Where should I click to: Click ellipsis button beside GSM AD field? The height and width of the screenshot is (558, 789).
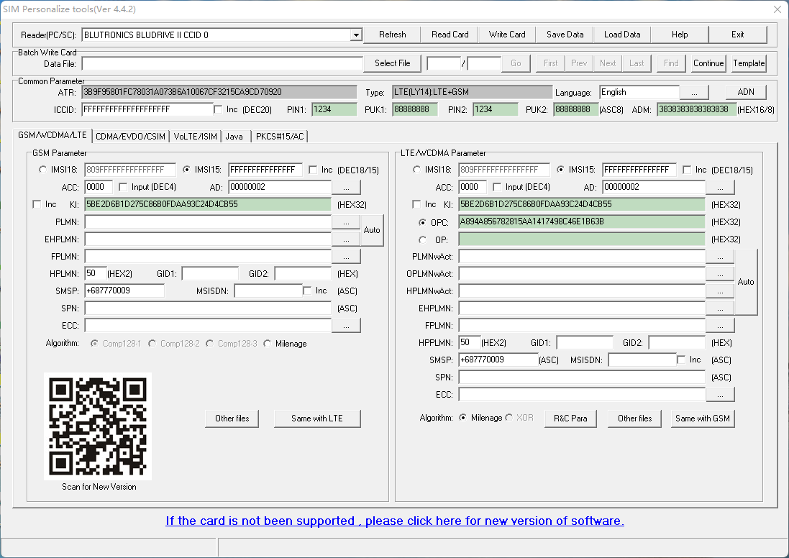point(346,188)
